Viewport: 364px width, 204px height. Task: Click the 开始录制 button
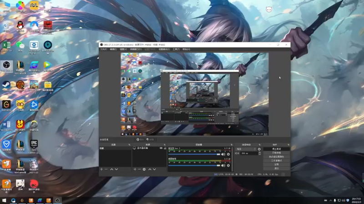coord(277,153)
